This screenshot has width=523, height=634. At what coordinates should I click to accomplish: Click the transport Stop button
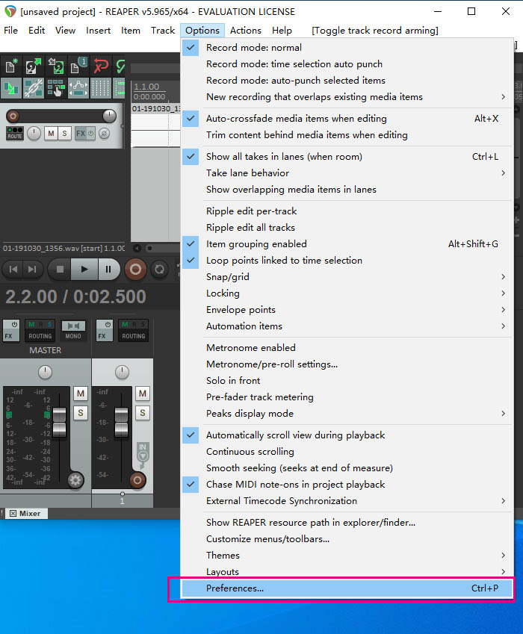click(60, 270)
